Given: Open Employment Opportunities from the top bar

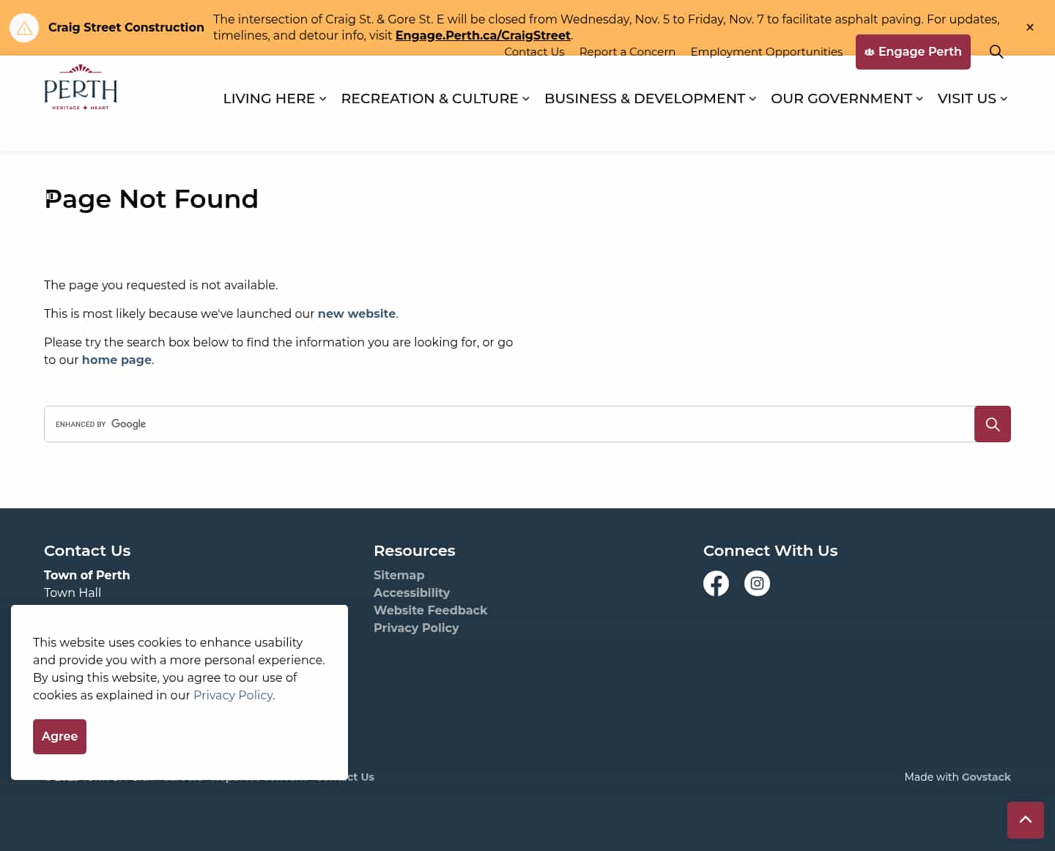Looking at the screenshot, I should (766, 51).
